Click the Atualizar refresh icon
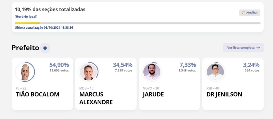Image resolution: width=273 pixels, height=119 pixels. click(244, 13)
